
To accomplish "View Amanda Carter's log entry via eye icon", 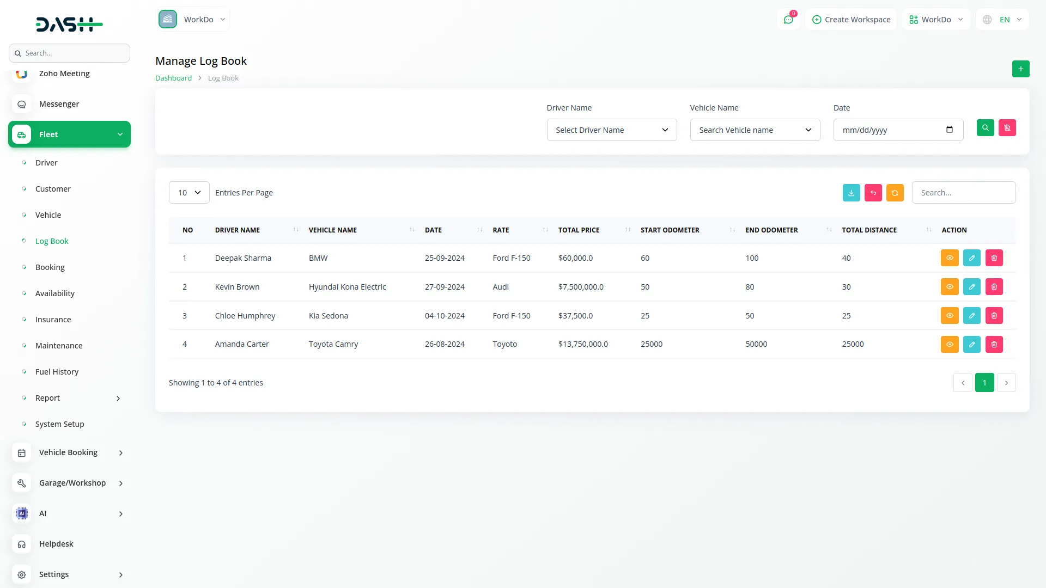I will (949, 344).
